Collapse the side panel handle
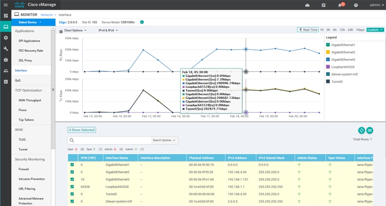 point(53,90)
